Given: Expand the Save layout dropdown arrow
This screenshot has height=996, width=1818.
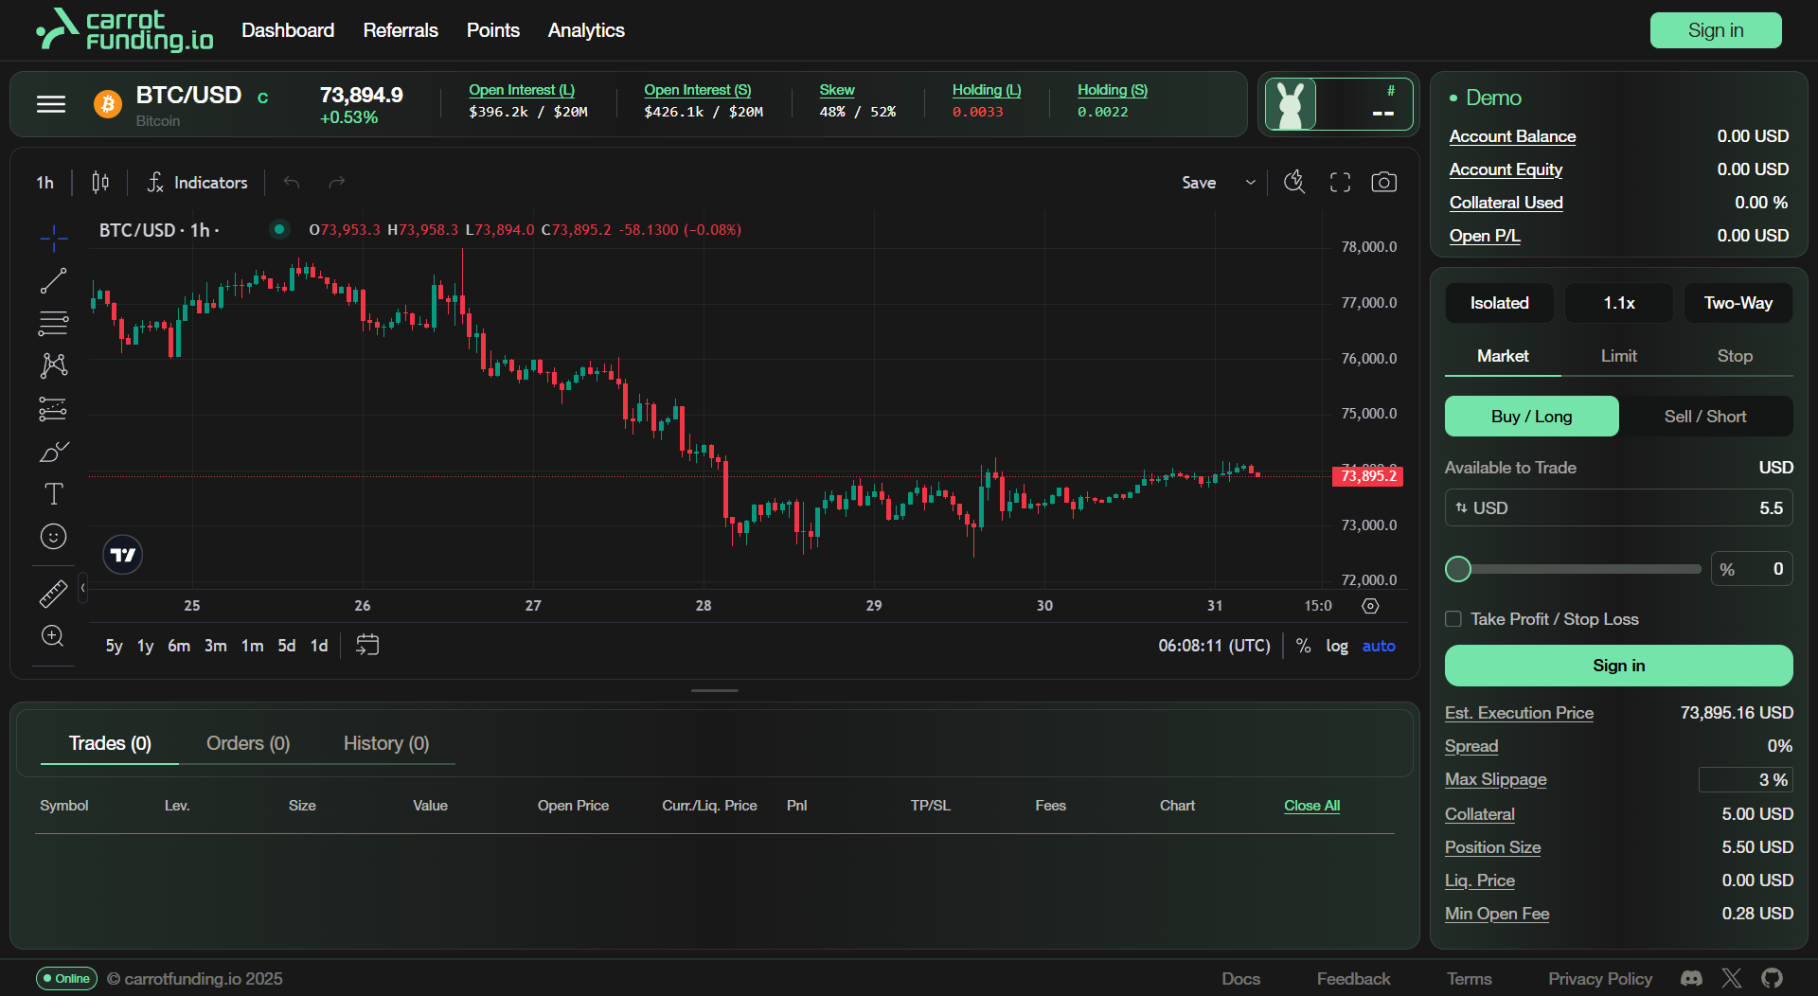Looking at the screenshot, I should tap(1251, 183).
